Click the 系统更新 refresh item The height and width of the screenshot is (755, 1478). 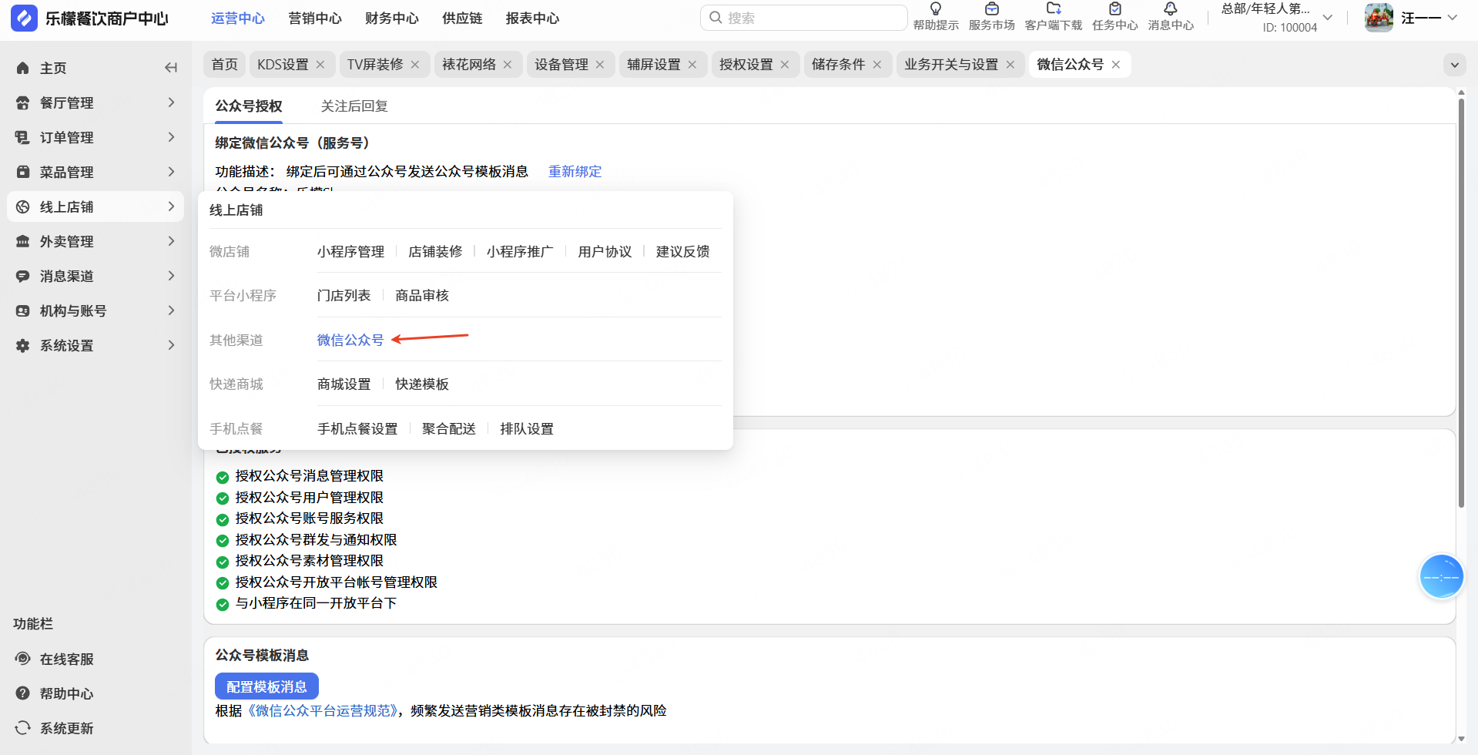point(55,728)
